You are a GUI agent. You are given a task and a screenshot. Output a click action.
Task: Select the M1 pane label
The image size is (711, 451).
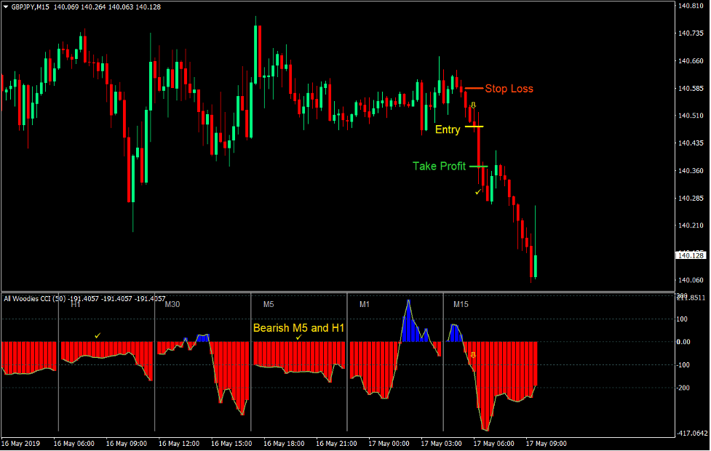click(364, 304)
